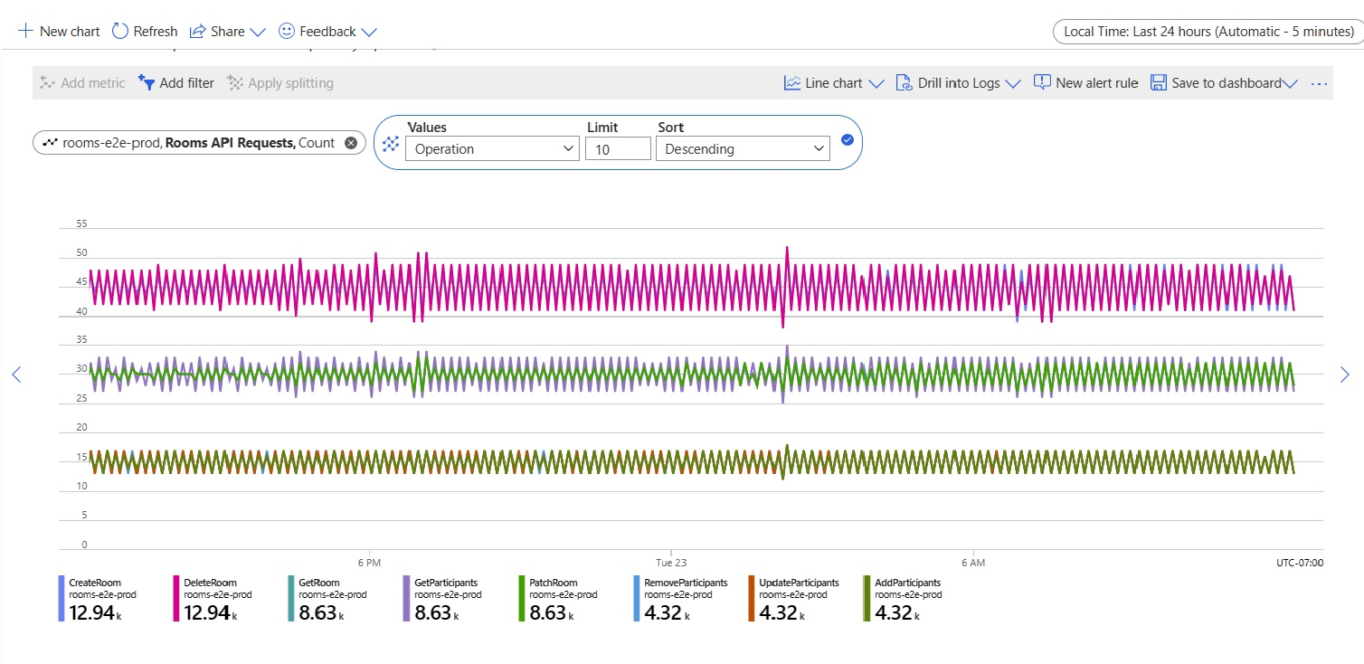Click the Save to dashboard disk icon
Viewport: 1364px width, 664px height.
point(1158,83)
